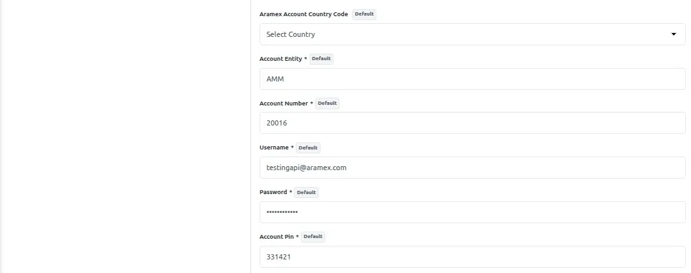Image resolution: width=691 pixels, height=273 pixels.
Task: Click the Default badge next to Account Number
Action: point(327,103)
